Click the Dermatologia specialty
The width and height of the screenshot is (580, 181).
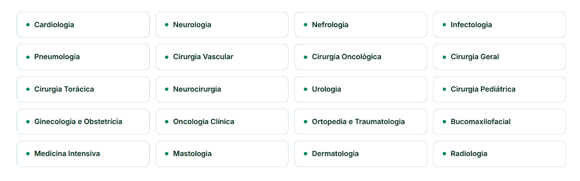(x=361, y=154)
